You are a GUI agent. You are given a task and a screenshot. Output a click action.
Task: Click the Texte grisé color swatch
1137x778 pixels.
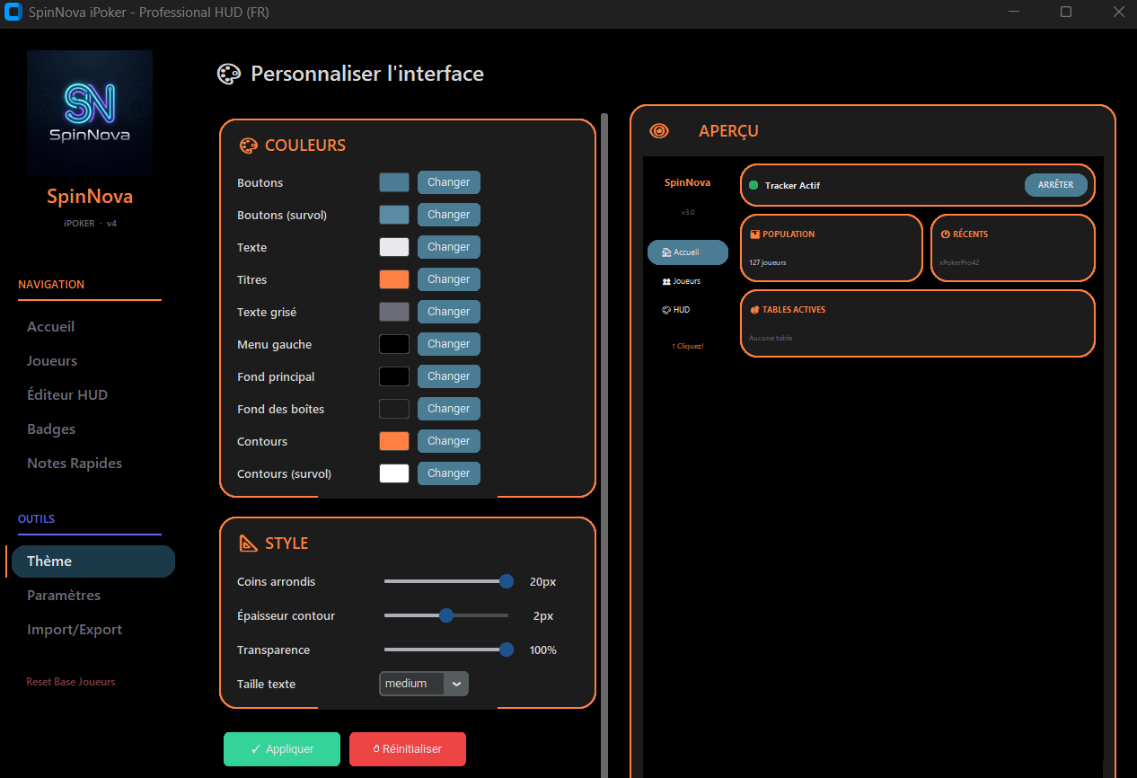pos(394,312)
